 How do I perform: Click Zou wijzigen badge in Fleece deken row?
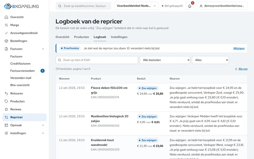[x=148, y=88]
